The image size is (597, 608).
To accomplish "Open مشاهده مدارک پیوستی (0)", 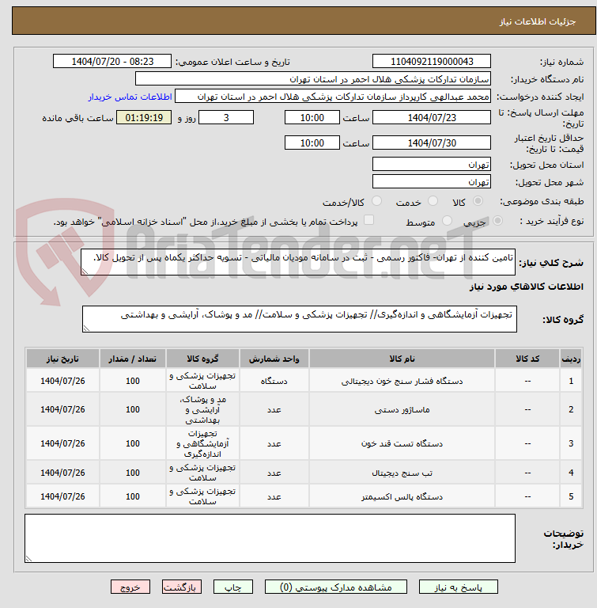I will 335,587.
